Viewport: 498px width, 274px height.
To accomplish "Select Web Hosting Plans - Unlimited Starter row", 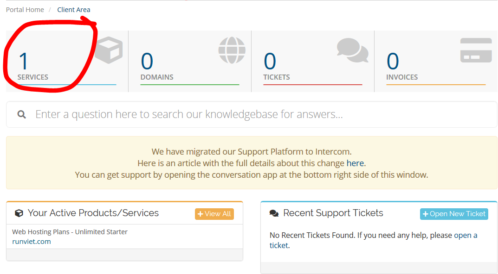I will click(x=70, y=232).
